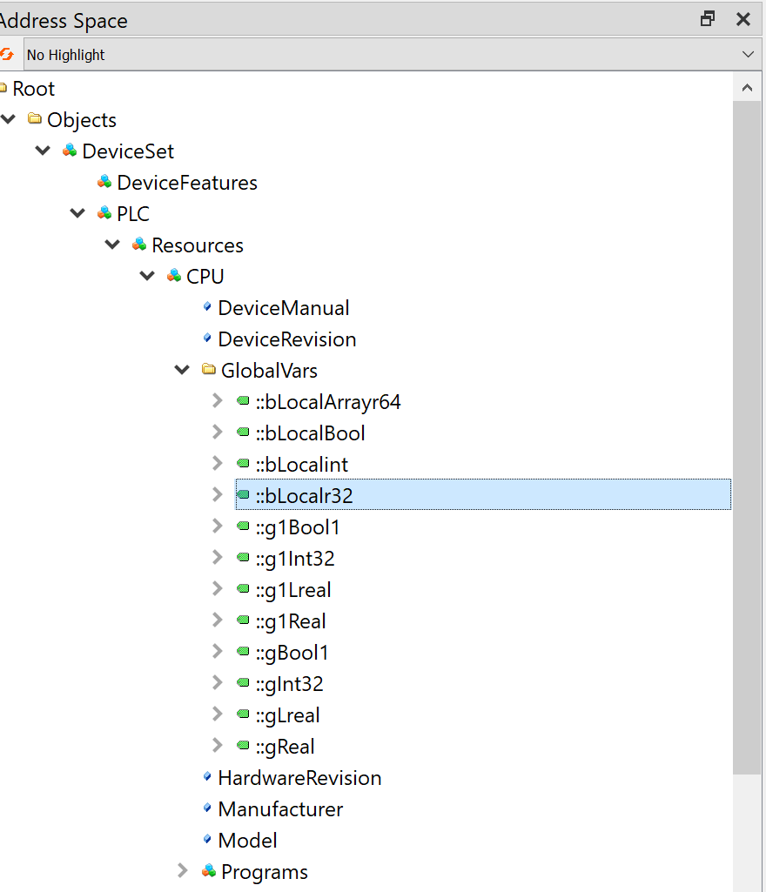Click the ::bLocalr32 variable tag icon

point(243,494)
